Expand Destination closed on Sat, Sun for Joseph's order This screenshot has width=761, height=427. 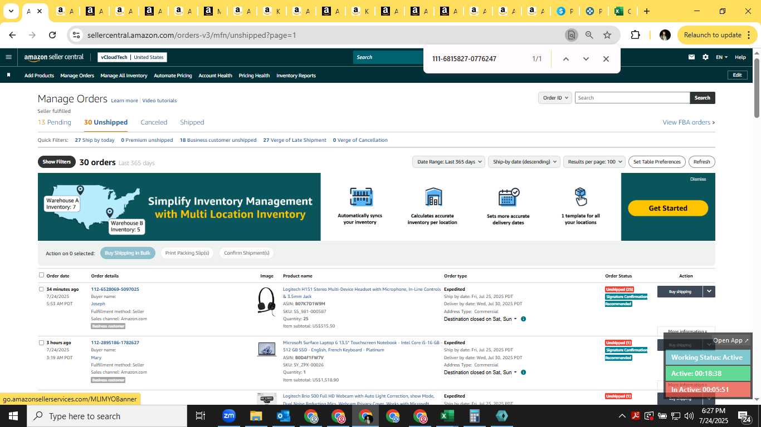coord(480,319)
